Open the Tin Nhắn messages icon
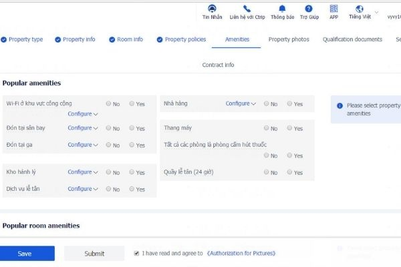This screenshot has width=401, height=267. tap(212, 9)
